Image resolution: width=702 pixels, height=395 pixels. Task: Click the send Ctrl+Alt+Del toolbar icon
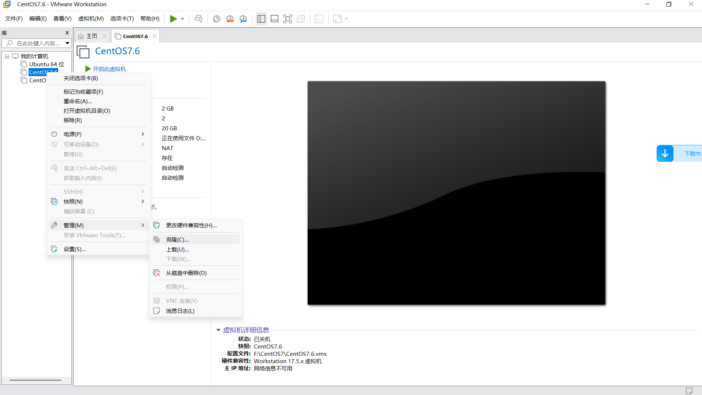tap(198, 19)
